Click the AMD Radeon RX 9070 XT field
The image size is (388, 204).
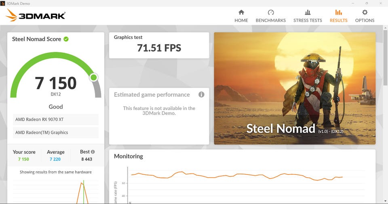tap(56, 119)
